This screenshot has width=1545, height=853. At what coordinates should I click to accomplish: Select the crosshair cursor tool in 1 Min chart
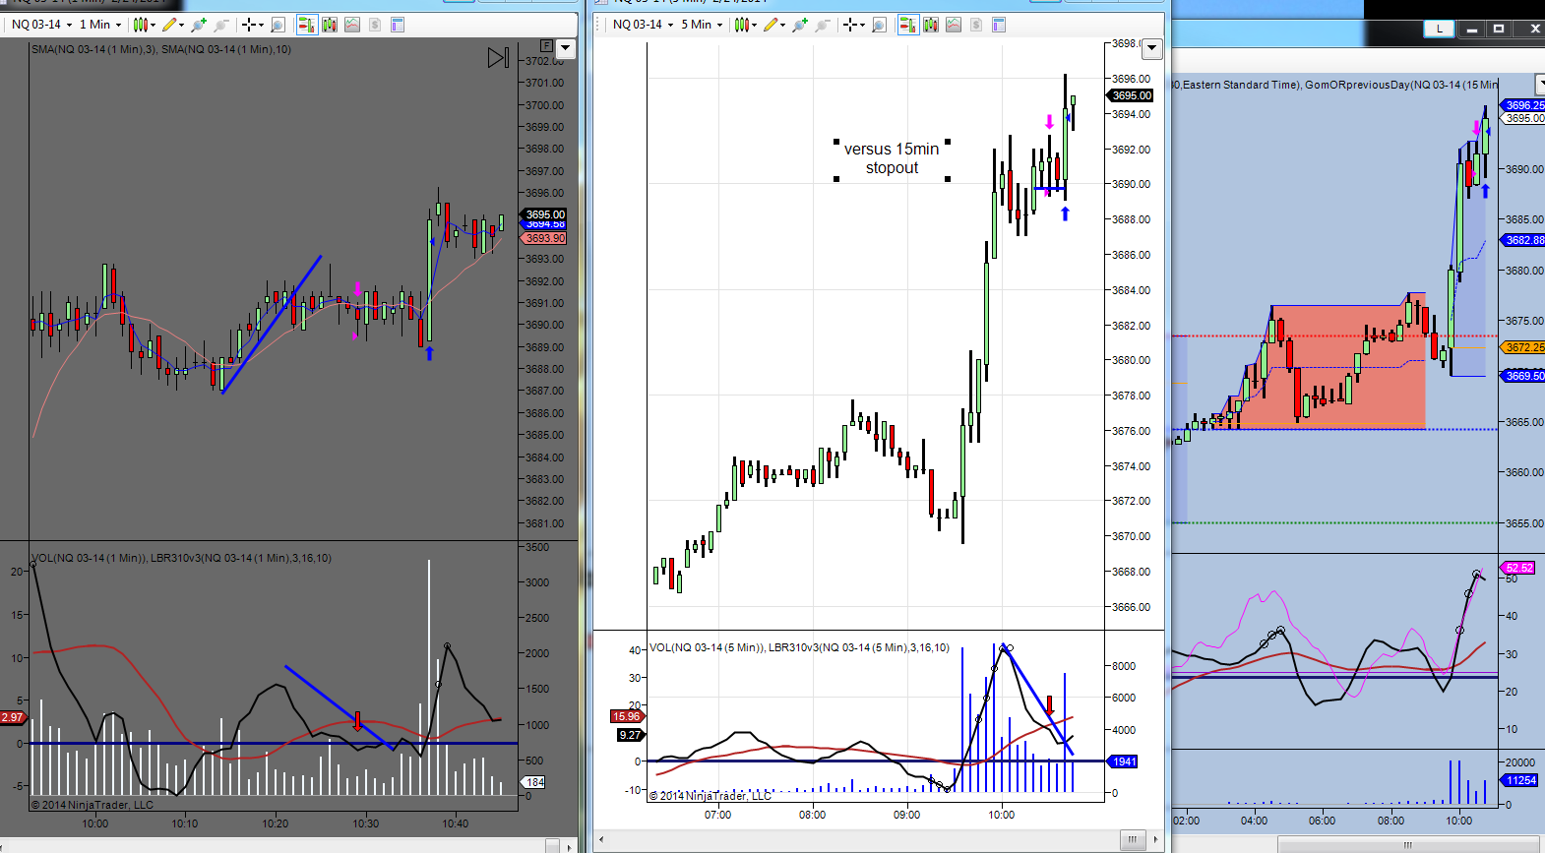(248, 25)
